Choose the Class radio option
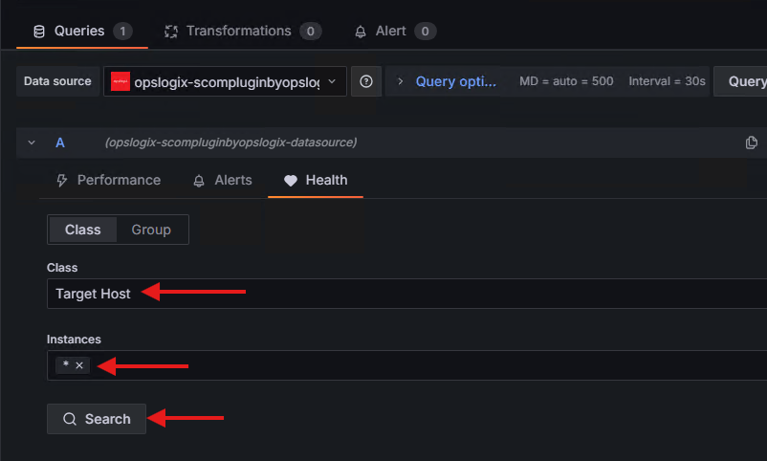Viewport: 767px width, 461px height. coord(82,230)
